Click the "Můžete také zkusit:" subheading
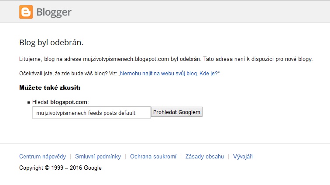This screenshot has width=330, height=185. (50, 88)
